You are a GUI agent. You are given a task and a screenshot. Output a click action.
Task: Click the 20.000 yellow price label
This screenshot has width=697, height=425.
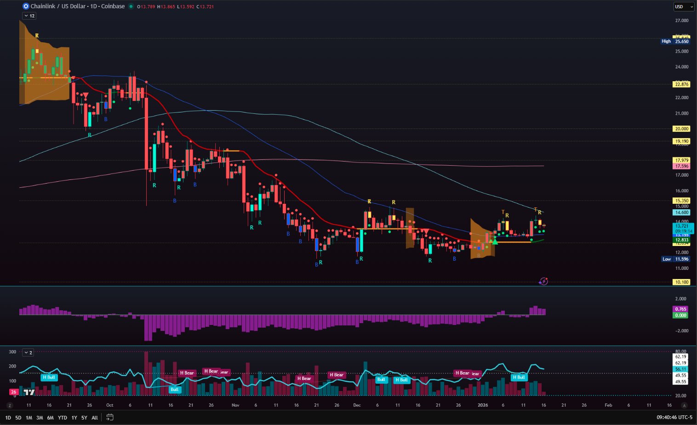(x=681, y=129)
